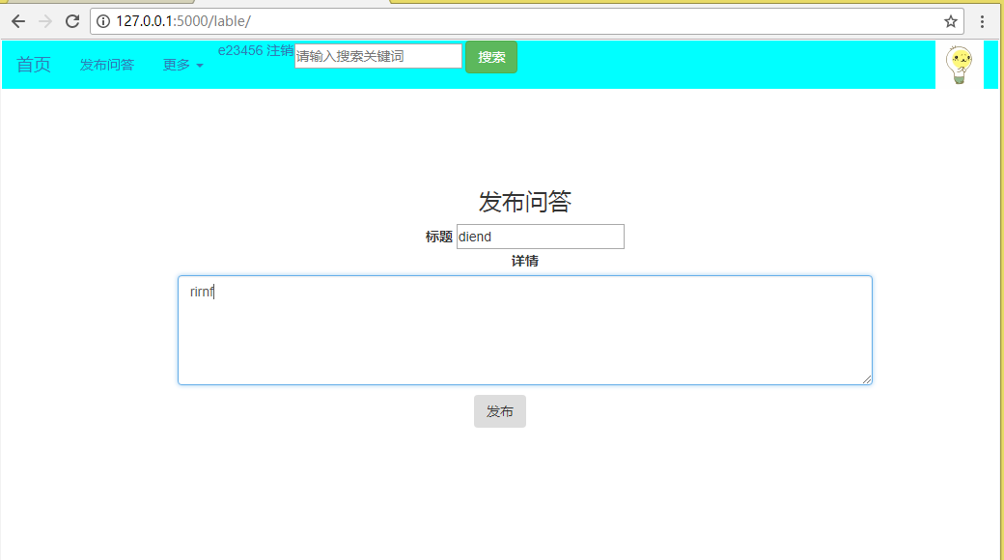The image size is (1004, 560).
Task: Go back using the browser back arrow
Action: click(18, 21)
